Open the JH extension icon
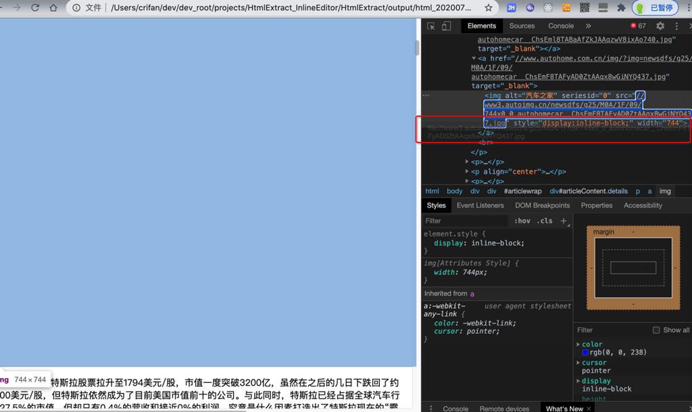 point(511,7)
